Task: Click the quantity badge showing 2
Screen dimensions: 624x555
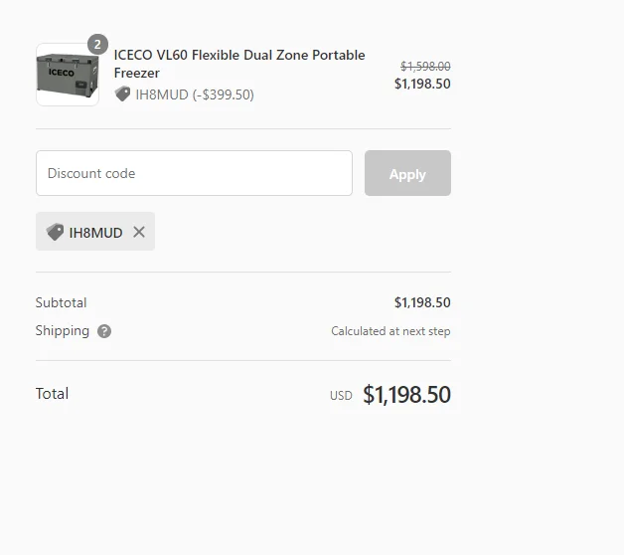Action: (x=97, y=45)
